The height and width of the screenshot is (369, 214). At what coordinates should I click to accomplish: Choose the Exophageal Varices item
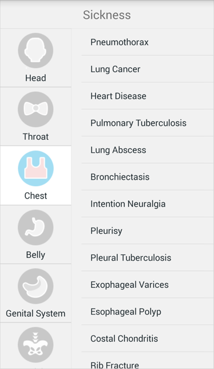click(148, 284)
